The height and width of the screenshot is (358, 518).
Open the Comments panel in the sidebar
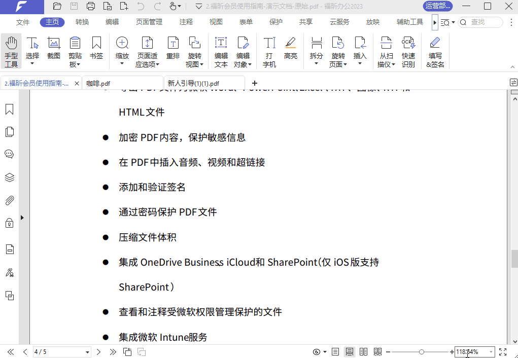point(9,154)
